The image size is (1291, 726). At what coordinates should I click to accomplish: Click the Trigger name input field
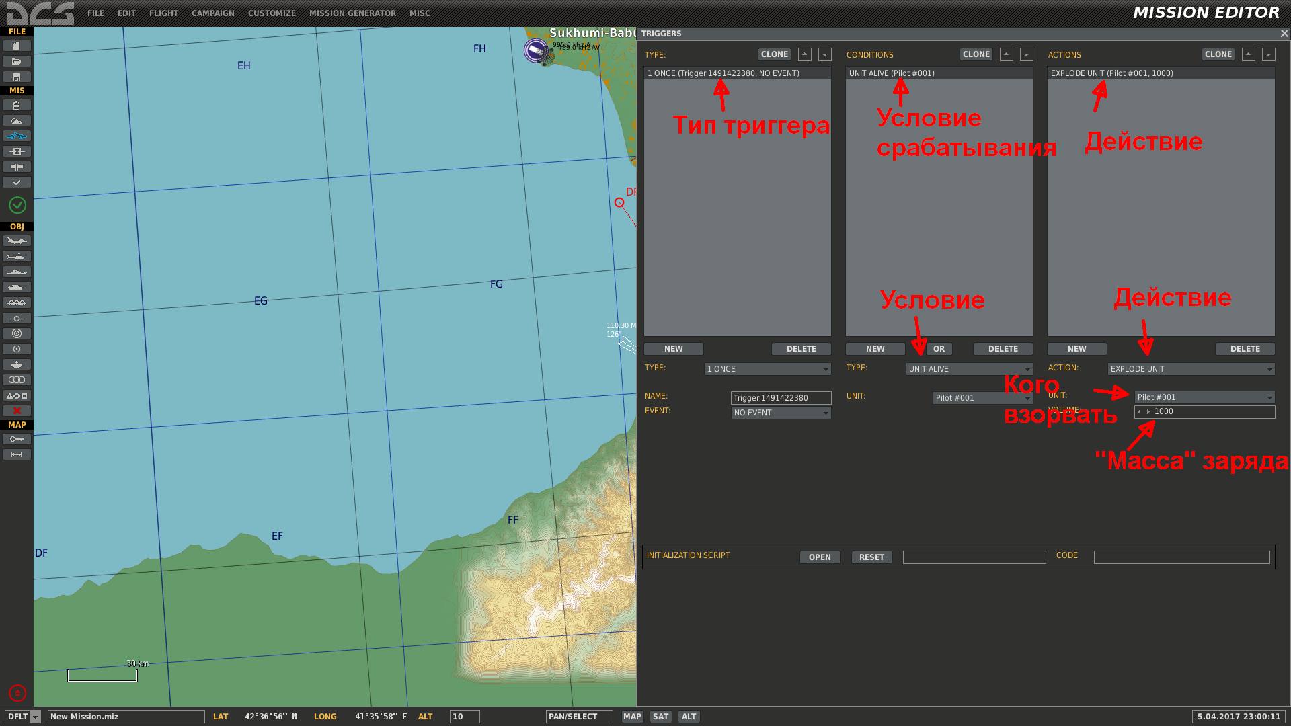[x=781, y=398]
